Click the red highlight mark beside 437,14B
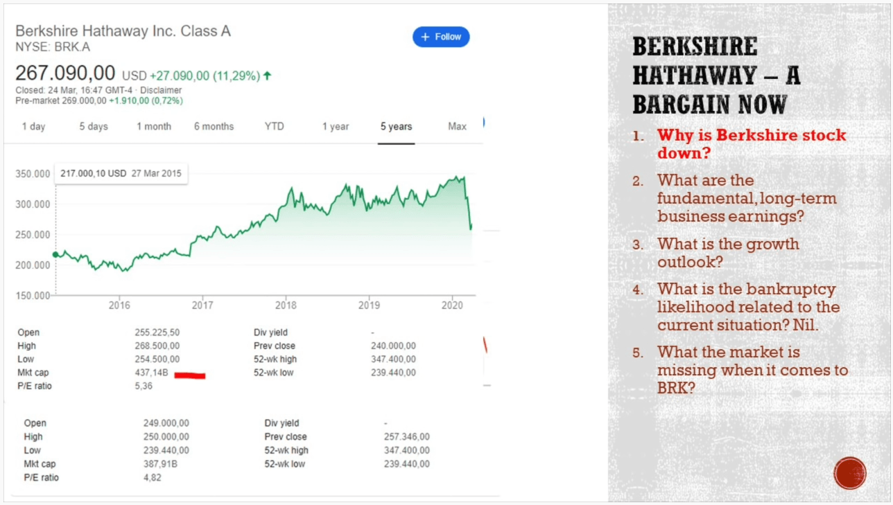This screenshot has height=505, width=893. (x=190, y=375)
